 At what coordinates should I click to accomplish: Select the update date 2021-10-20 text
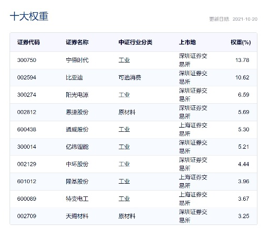(x=245, y=19)
